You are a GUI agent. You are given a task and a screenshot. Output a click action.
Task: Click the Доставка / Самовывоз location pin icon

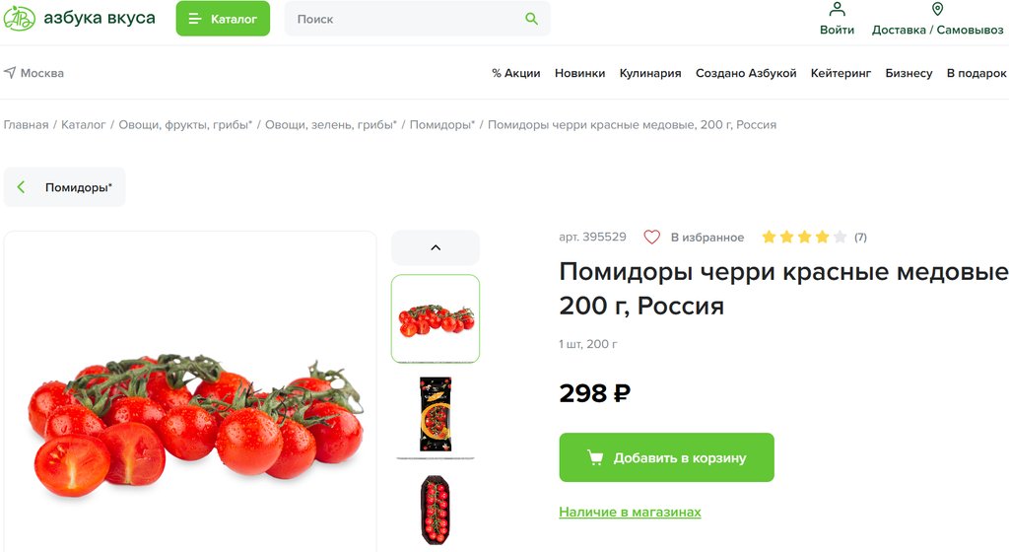(938, 9)
